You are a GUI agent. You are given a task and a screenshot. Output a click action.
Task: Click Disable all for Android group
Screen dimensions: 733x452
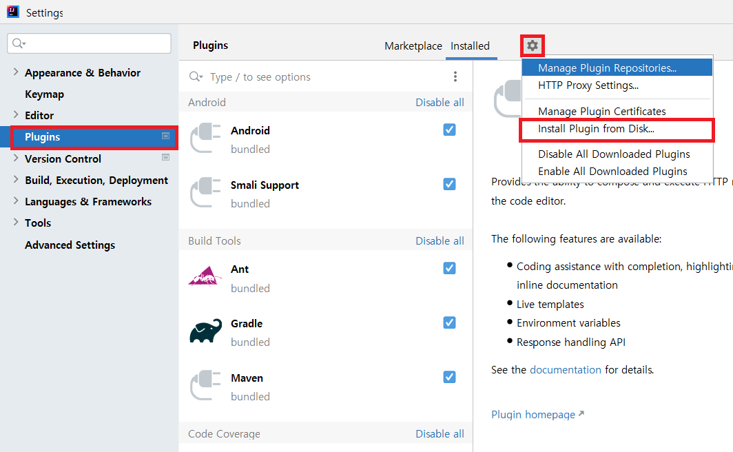(440, 103)
